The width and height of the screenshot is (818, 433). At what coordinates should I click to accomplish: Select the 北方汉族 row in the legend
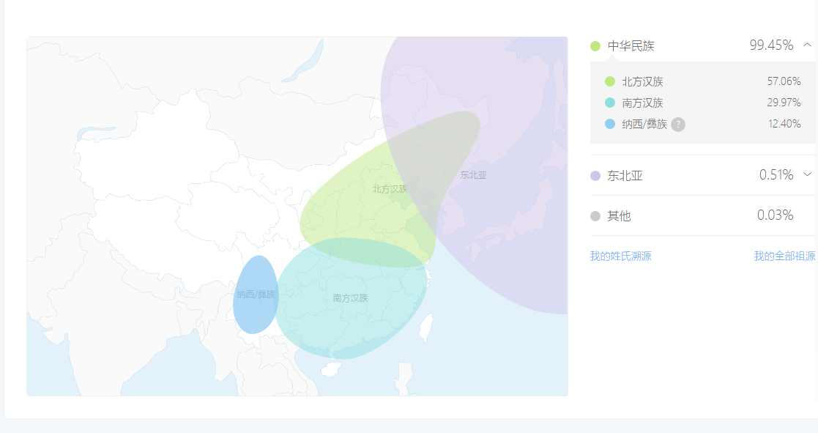703,81
